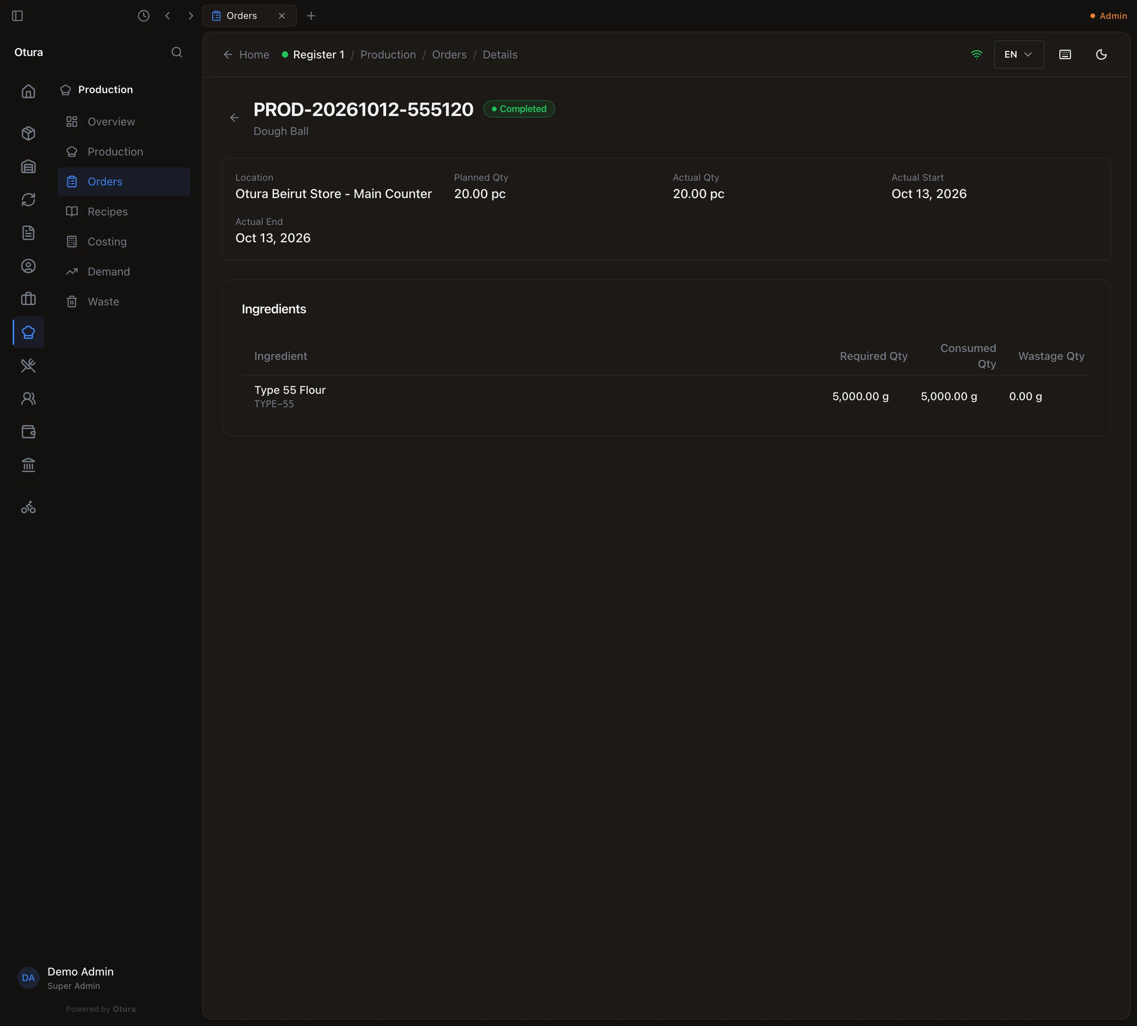The image size is (1137, 1026).
Task: Open the EN language dropdown
Action: pyautogui.click(x=1019, y=55)
